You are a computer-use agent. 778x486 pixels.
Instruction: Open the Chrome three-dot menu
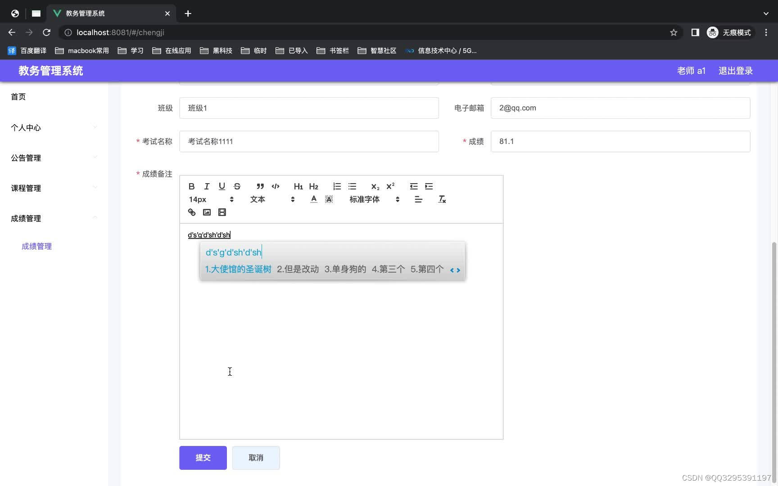(766, 32)
